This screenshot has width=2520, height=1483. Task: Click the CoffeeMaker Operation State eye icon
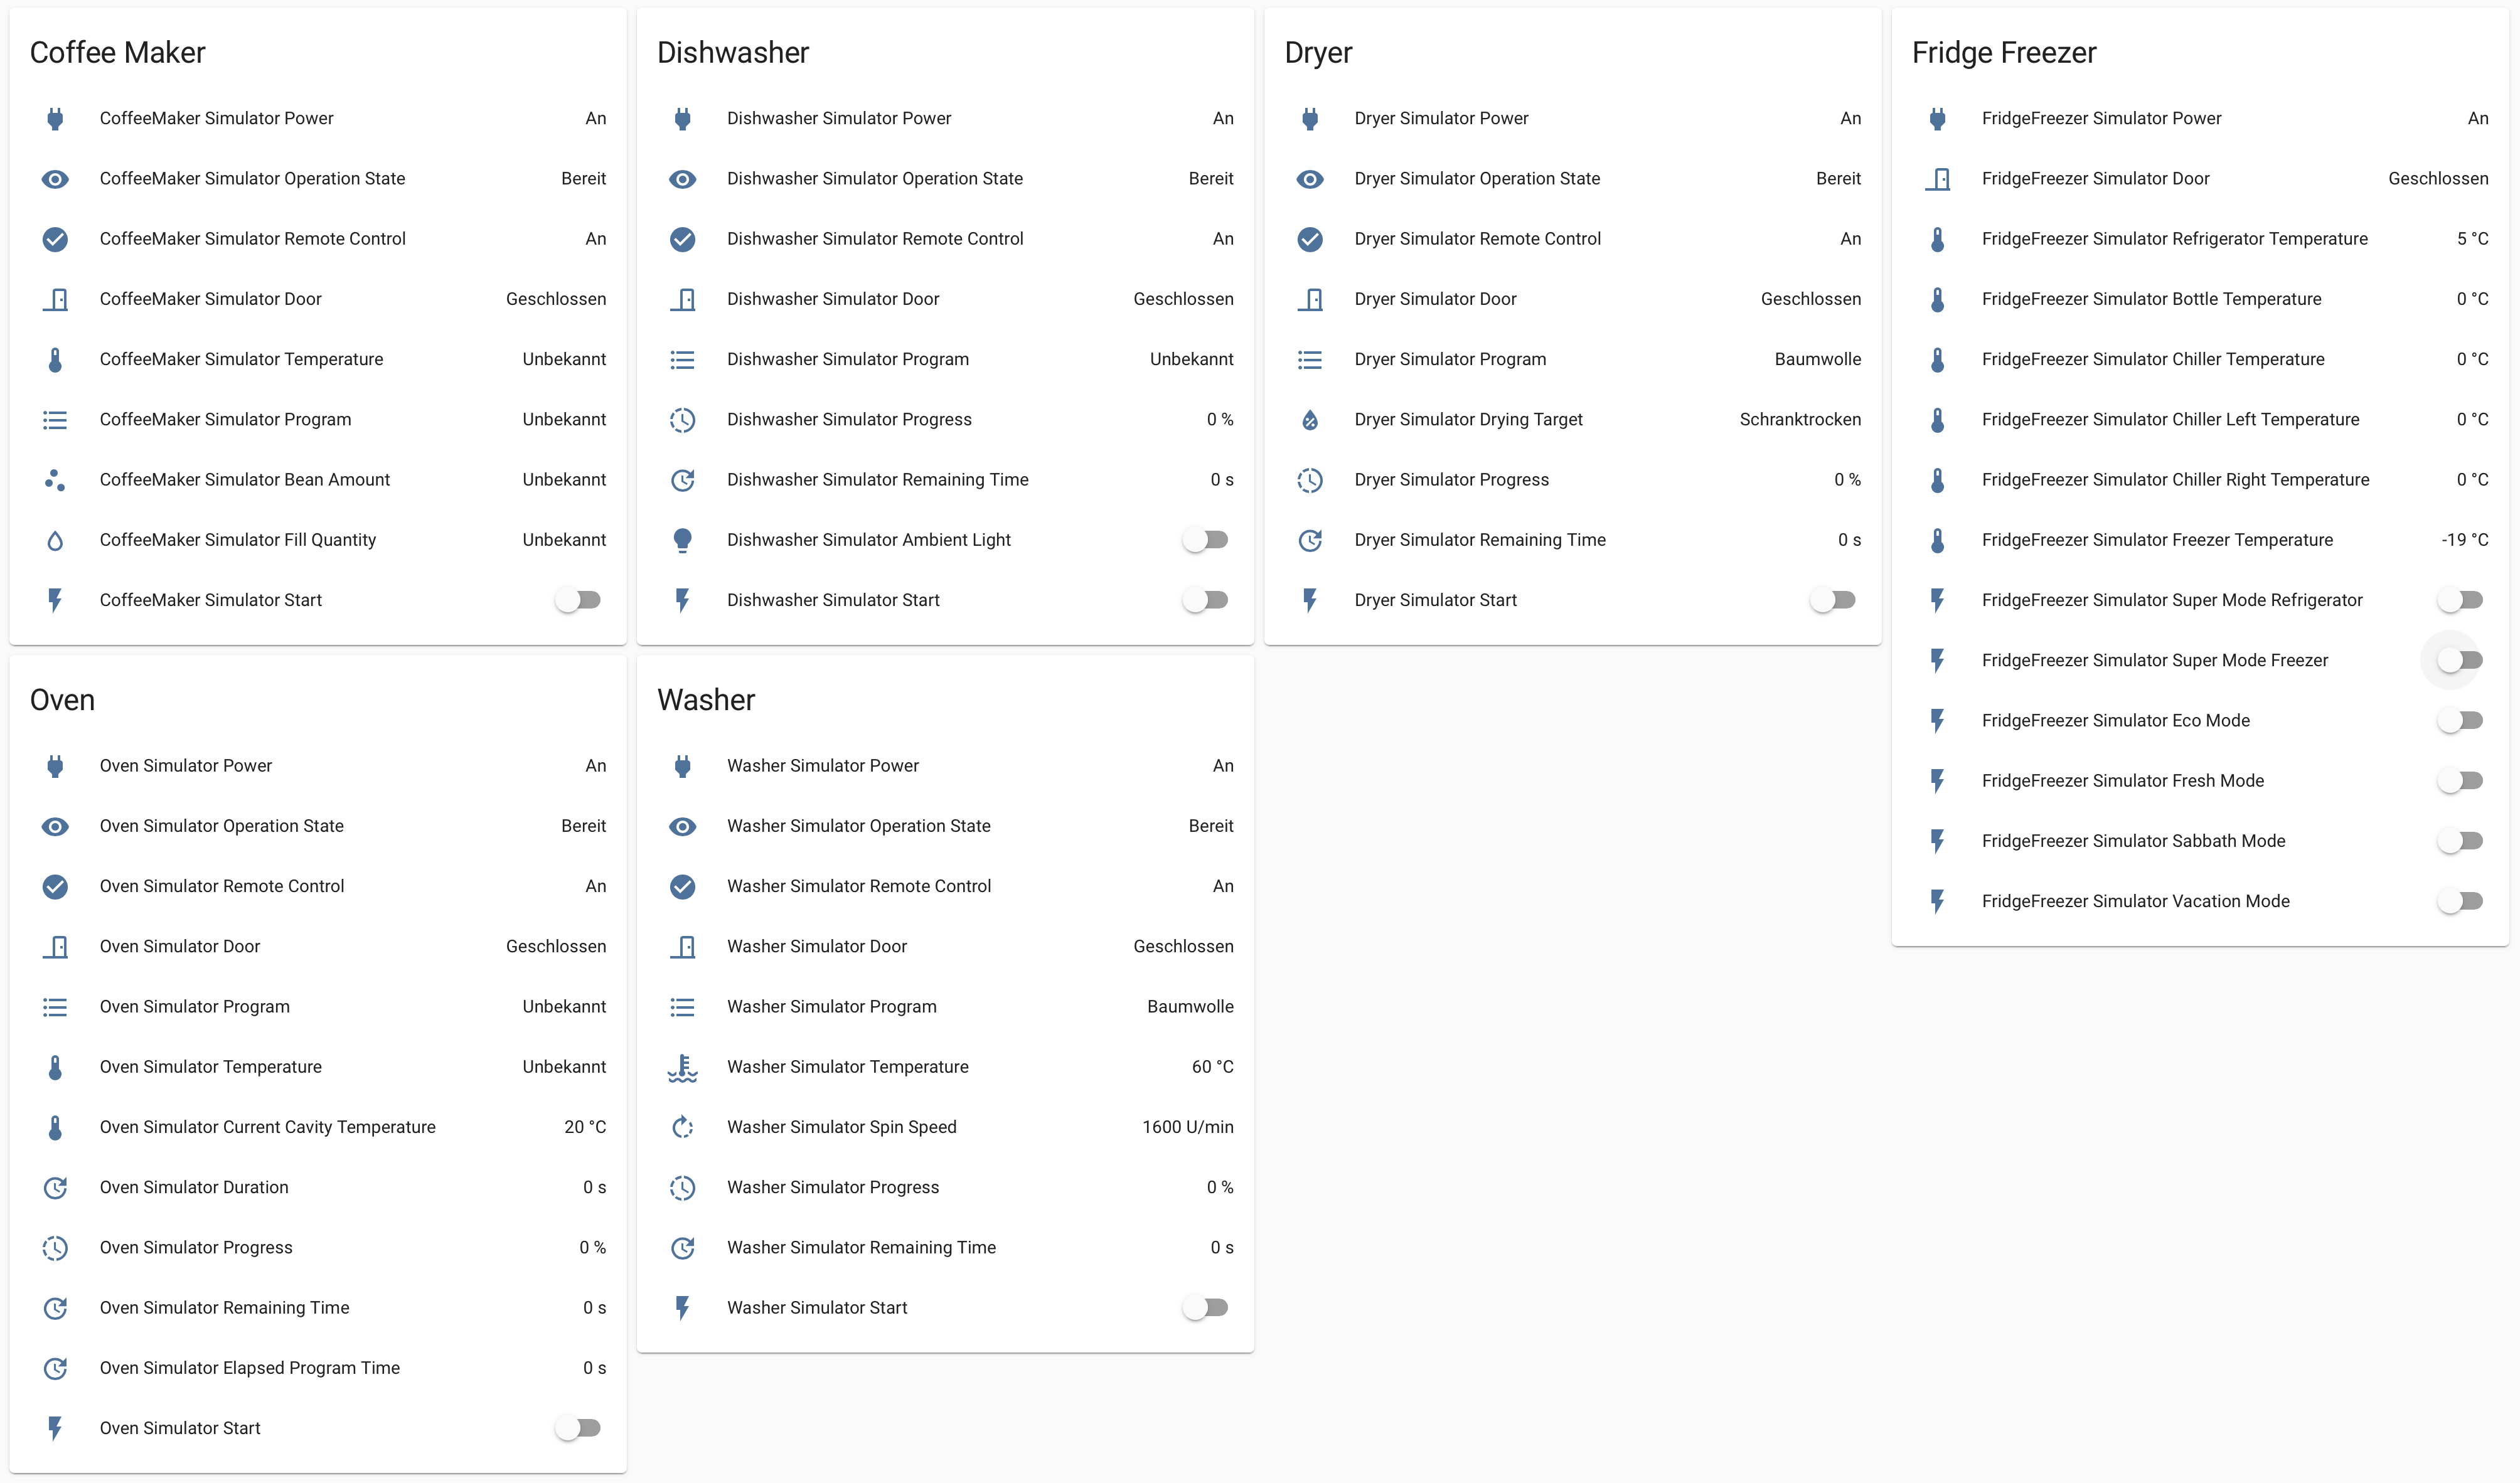[x=55, y=179]
